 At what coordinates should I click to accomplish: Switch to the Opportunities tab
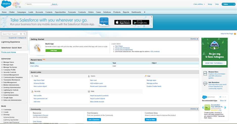(60, 12)
